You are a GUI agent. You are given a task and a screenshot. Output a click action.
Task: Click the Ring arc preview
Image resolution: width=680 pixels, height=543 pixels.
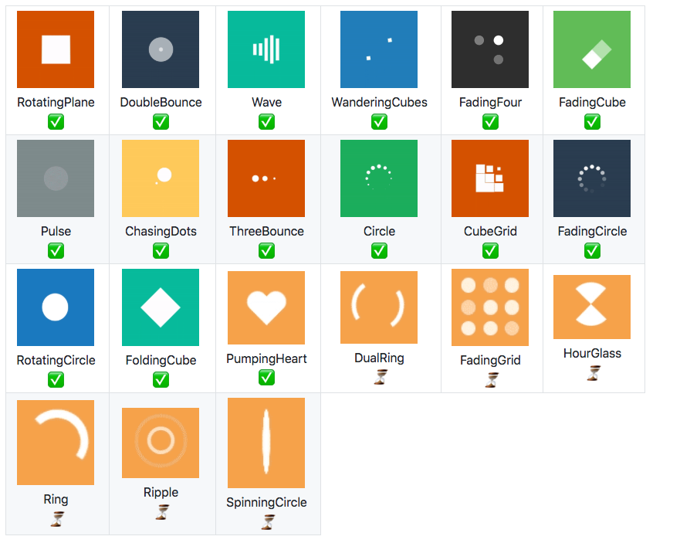point(56,443)
